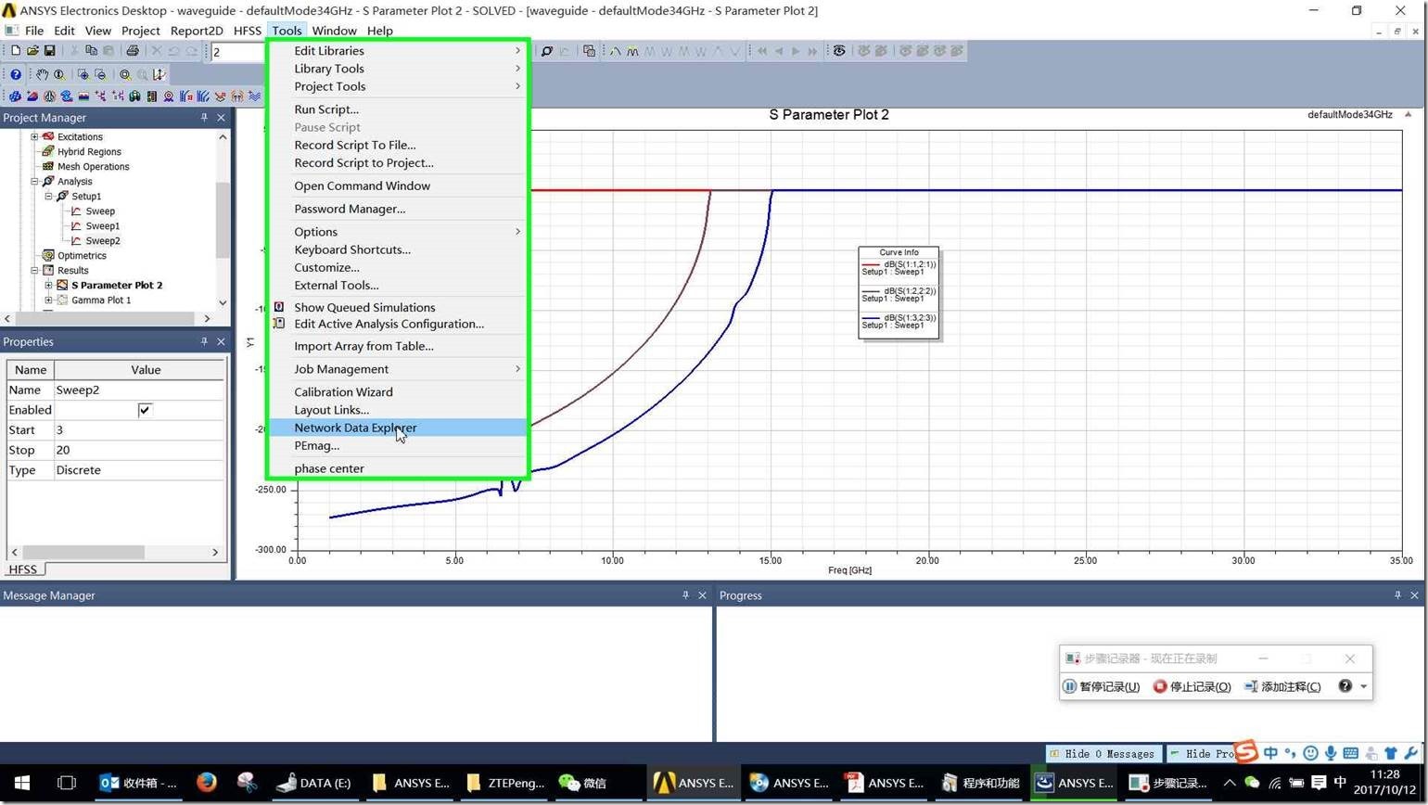
Task: Click the stop recording button (停止记录)
Action: coord(1192,686)
